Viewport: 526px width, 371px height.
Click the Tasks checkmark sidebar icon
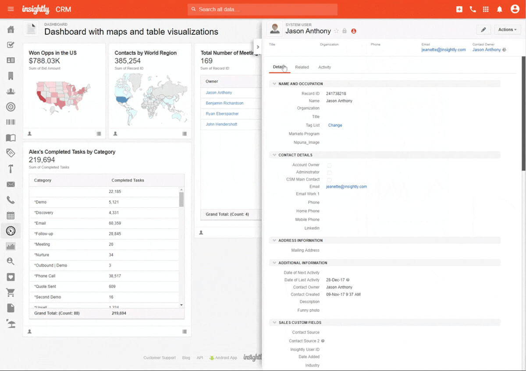[11, 45]
